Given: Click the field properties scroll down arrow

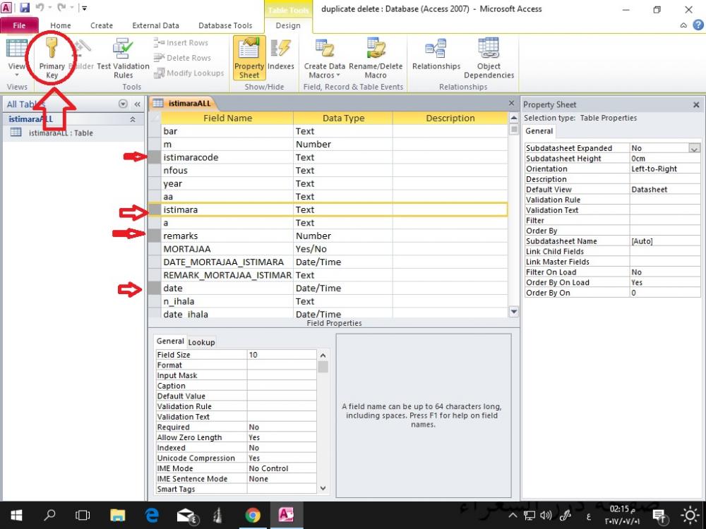Looking at the screenshot, I should tap(323, 488).
